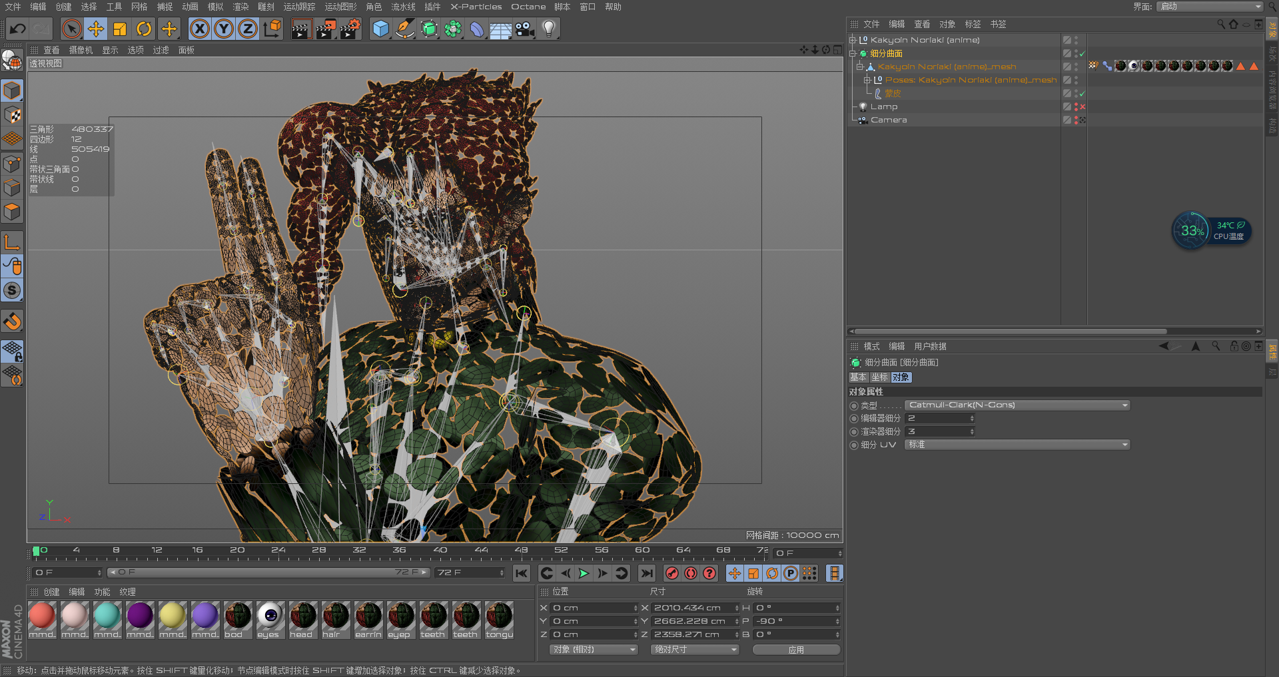Select the eyes material swatch
1279x677 pixels.
click(270, 620)
